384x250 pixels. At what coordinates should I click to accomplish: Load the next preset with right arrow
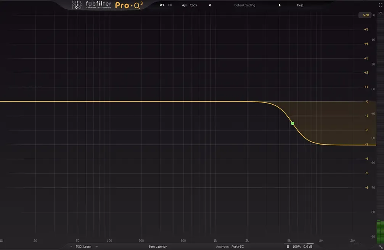click(x=280, y=5)
